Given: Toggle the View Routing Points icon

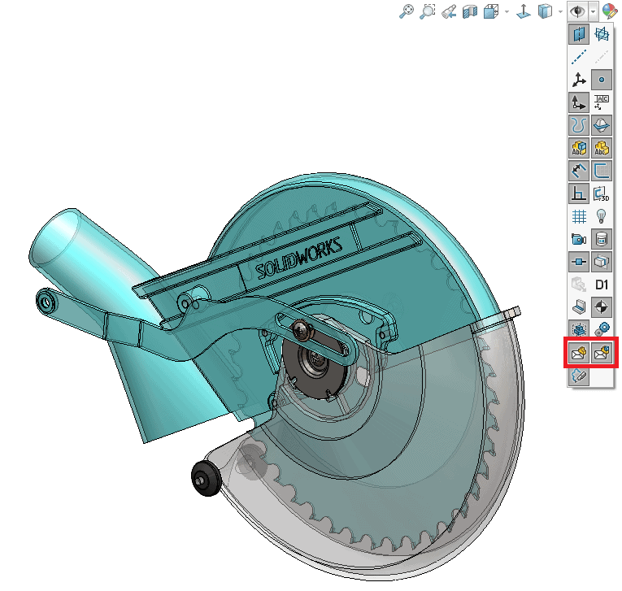Looking at the screenshot, I should [579, 262].
